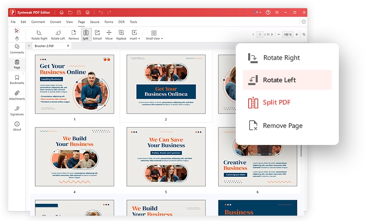Select the hand pan tool
Screen dimensions: 367x221
pos(17,38)
